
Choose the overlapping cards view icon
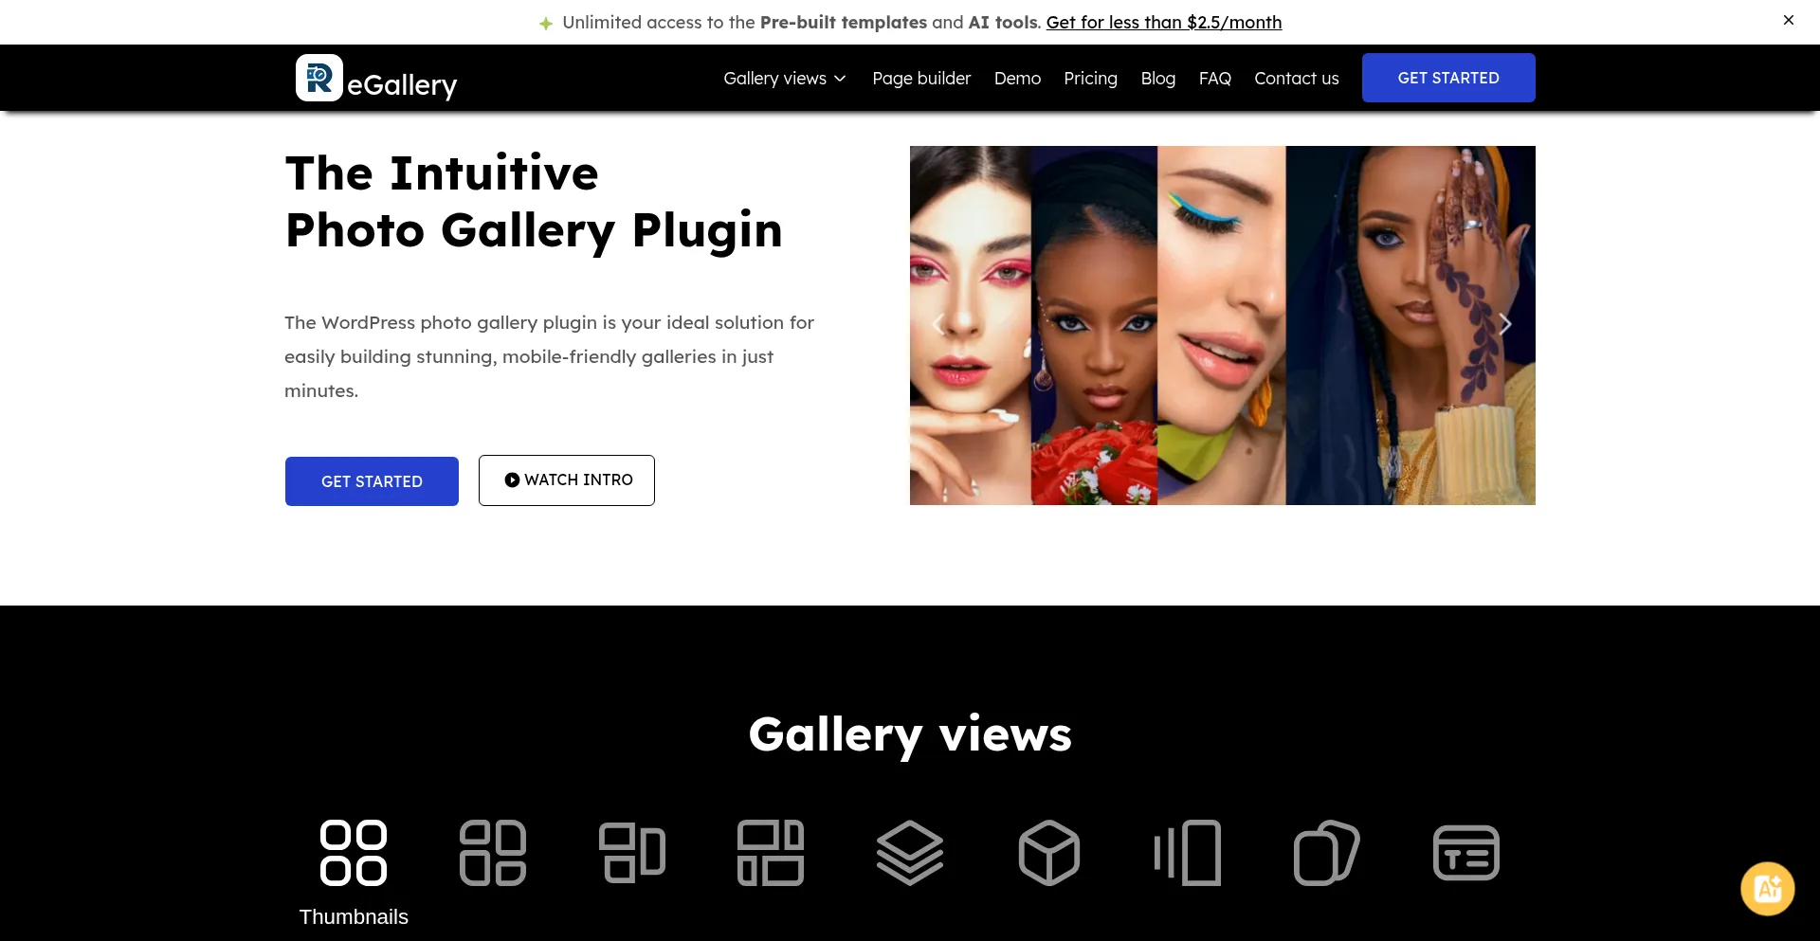(x=1327, y=853)
